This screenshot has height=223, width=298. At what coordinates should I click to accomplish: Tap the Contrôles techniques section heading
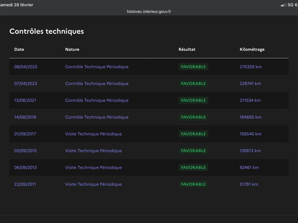point(47,31)
